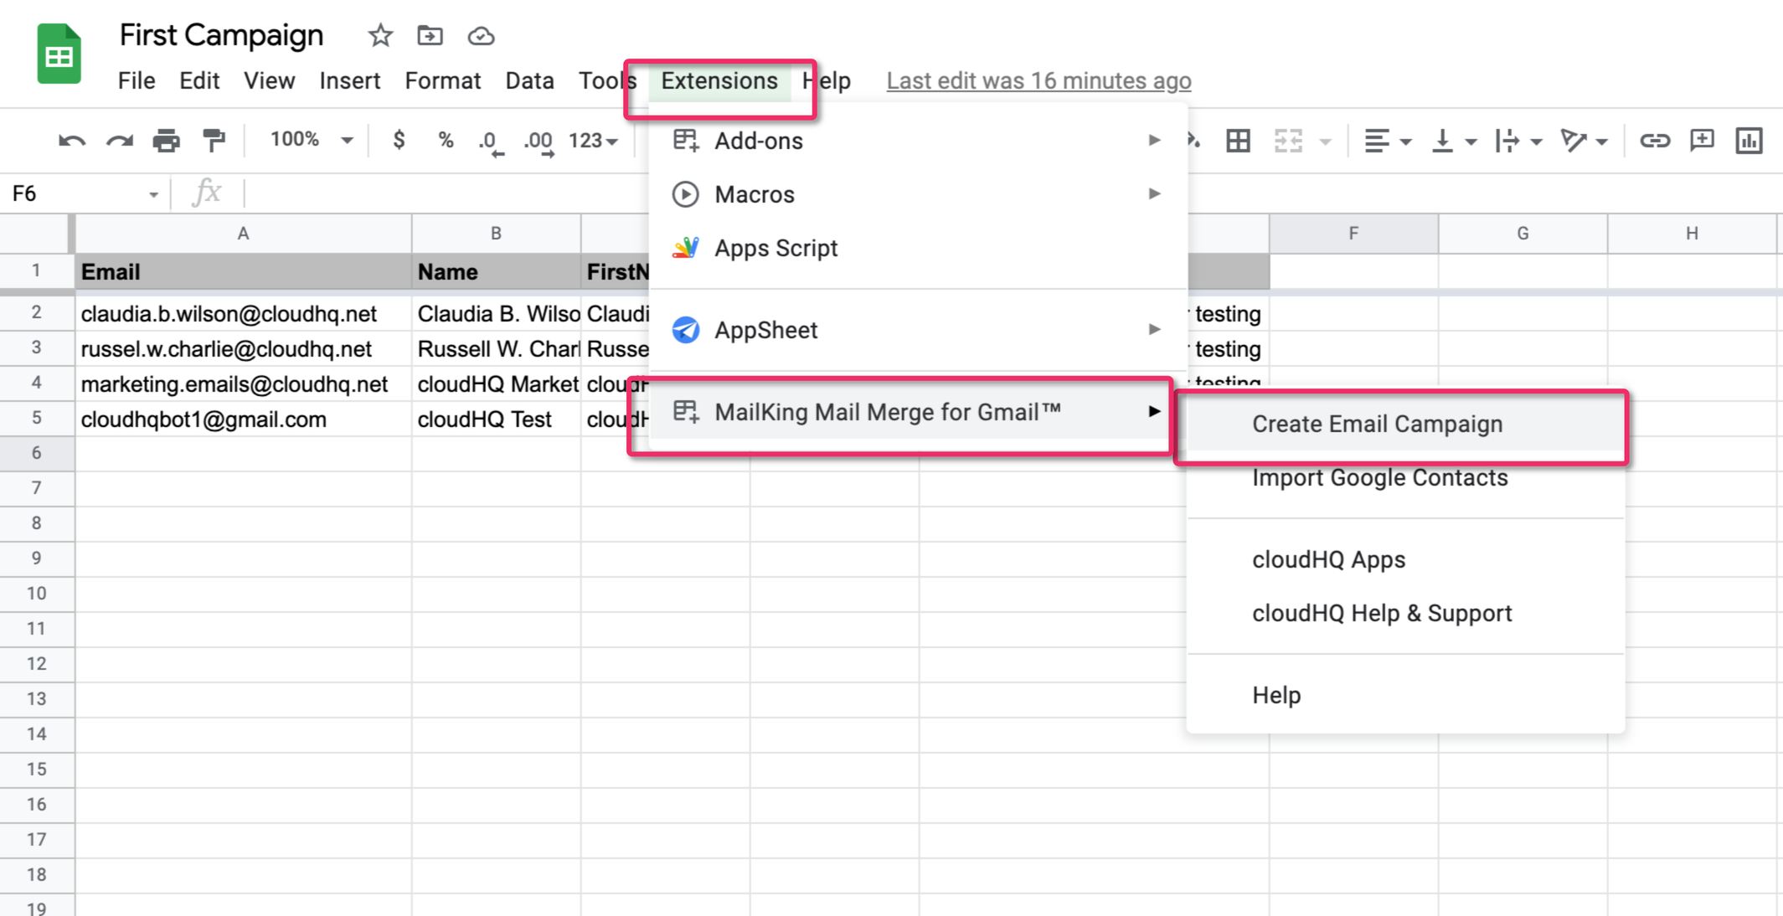1783x916 pixels.
Task: Insert a comment
Action: [1702, 141]
